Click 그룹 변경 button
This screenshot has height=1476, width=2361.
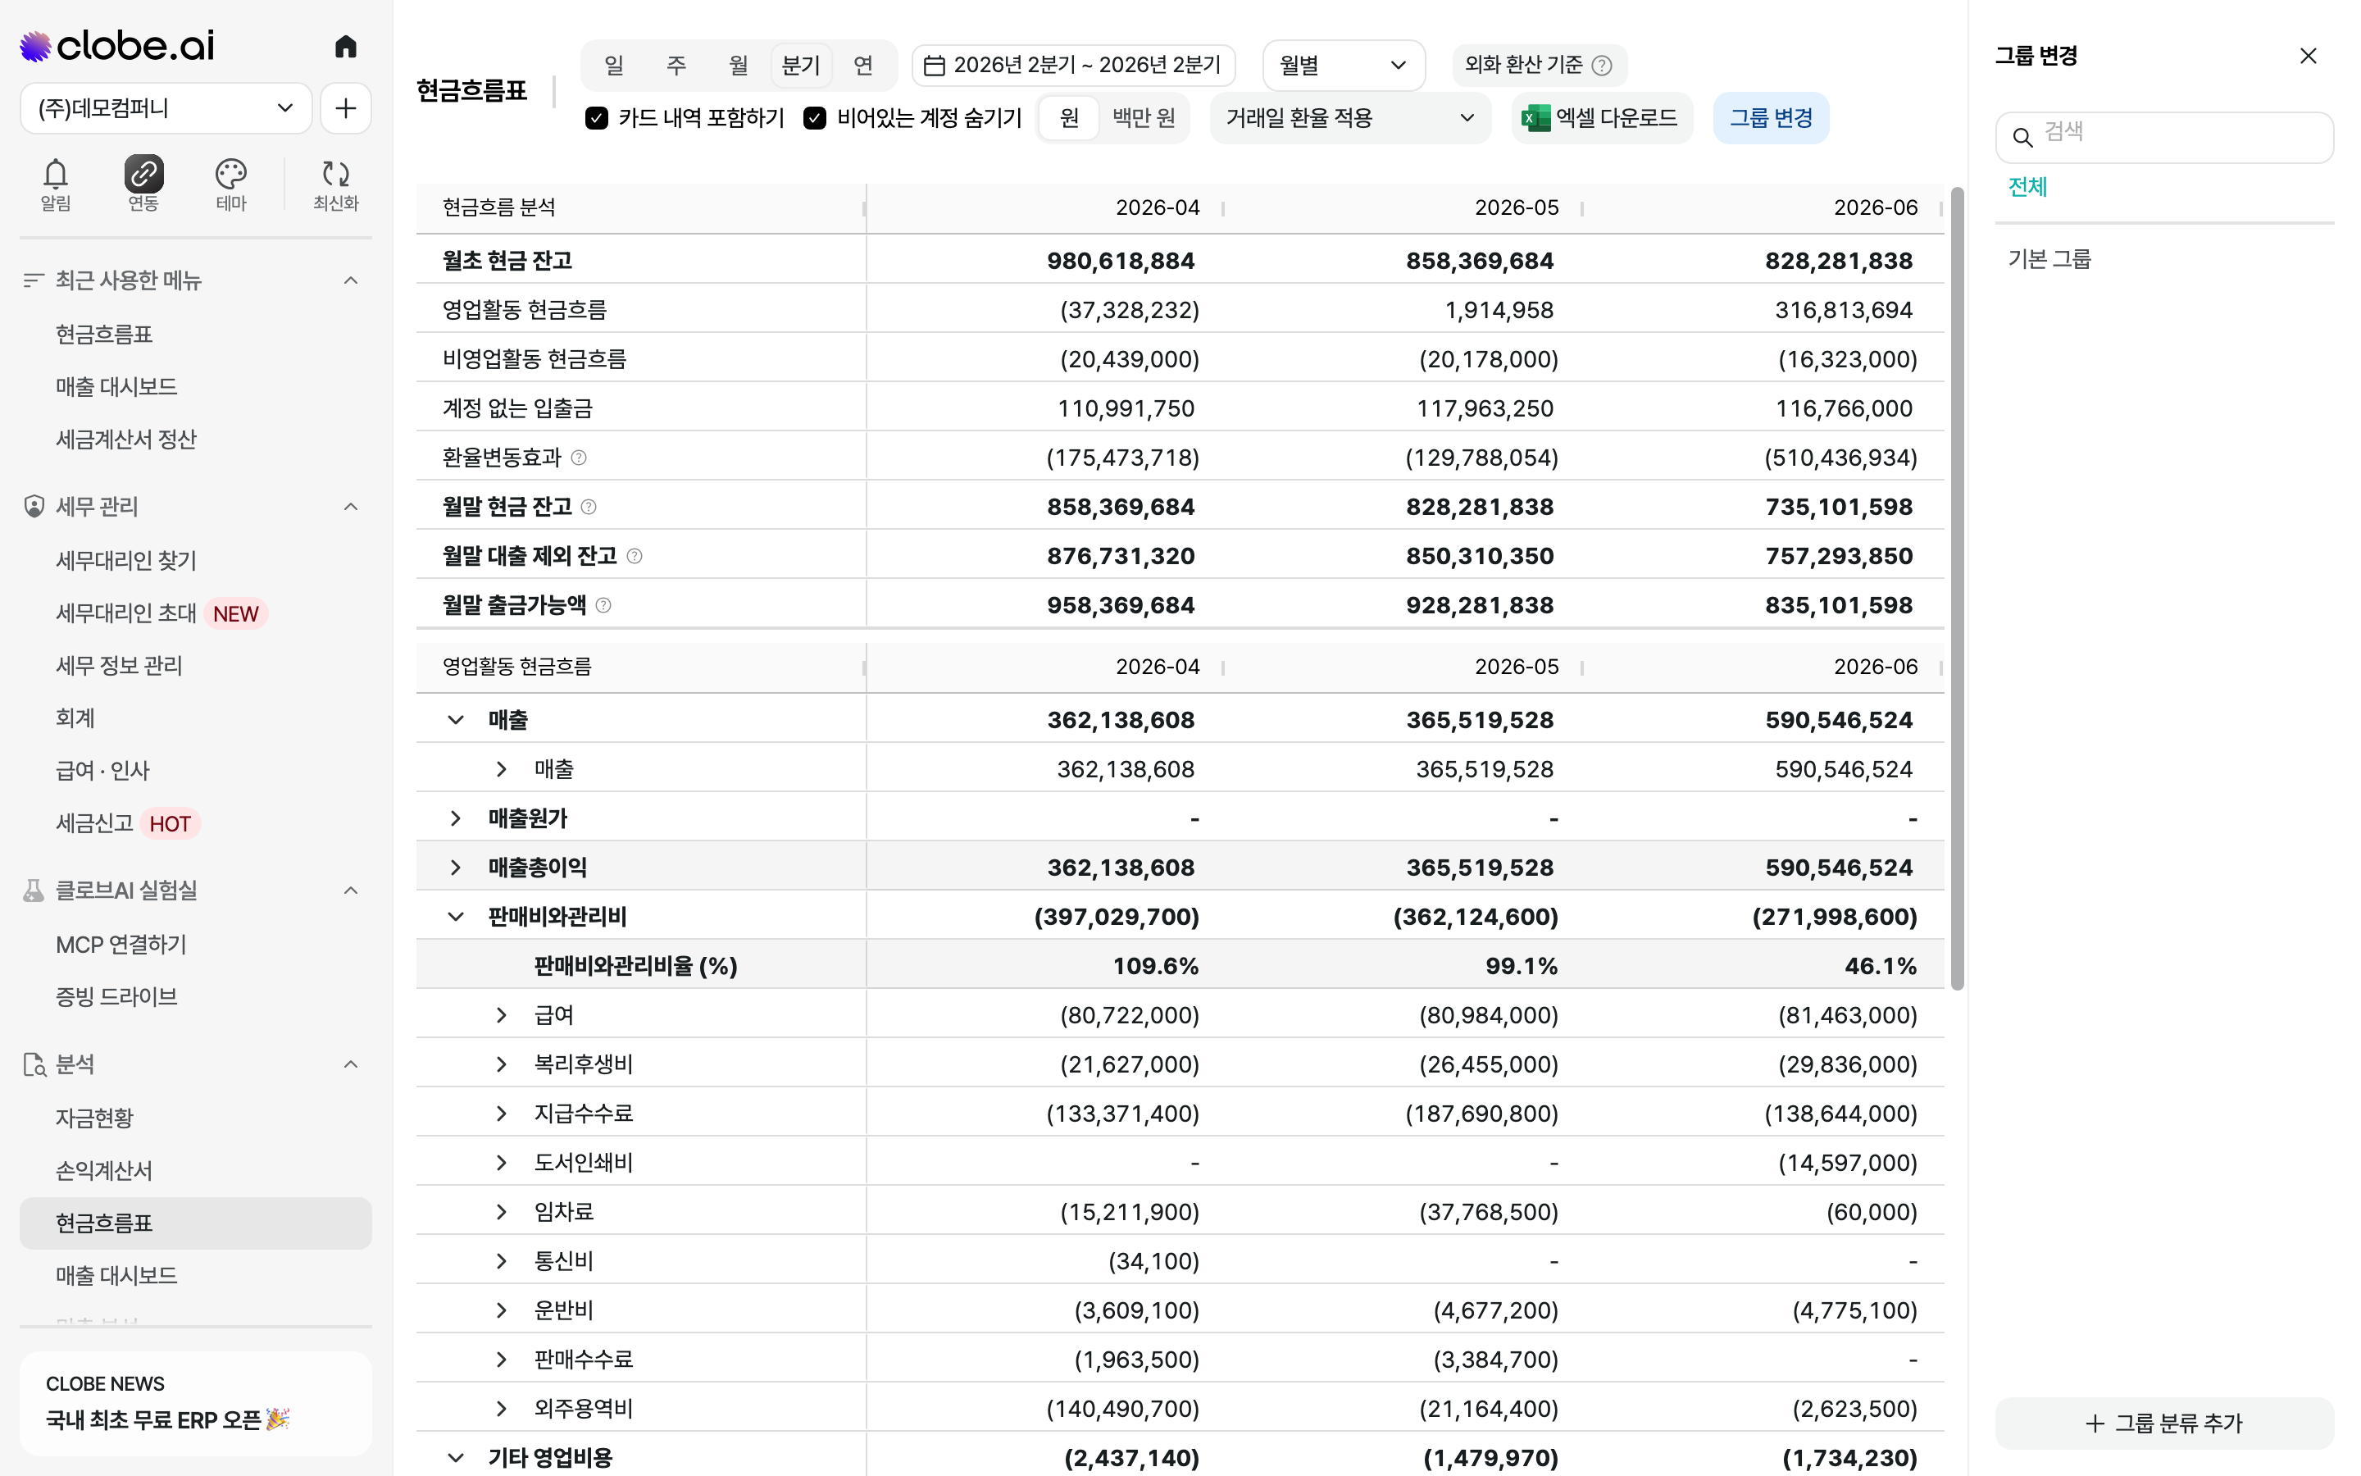pyautogui.click(x=1771, y=118)
